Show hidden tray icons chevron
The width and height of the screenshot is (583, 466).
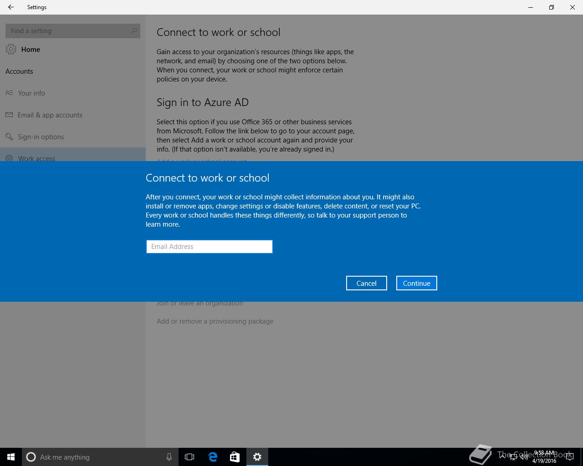tap(502, 457)
